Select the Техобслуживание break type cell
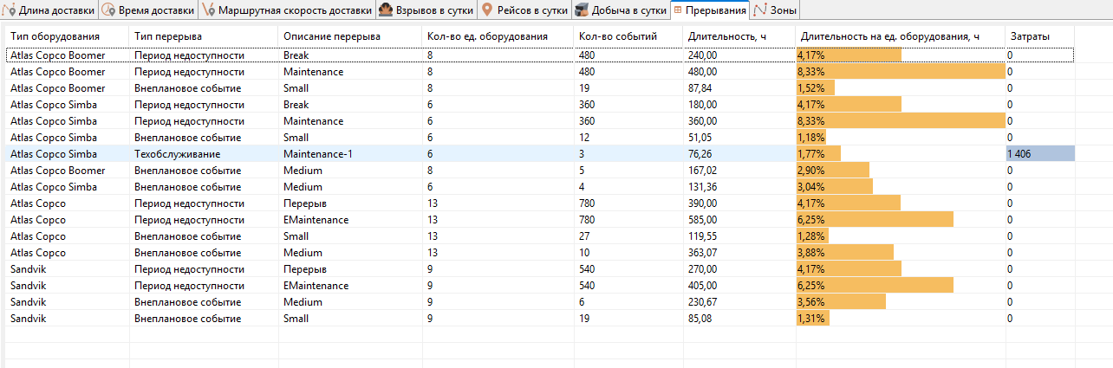 tap(205, 154)
